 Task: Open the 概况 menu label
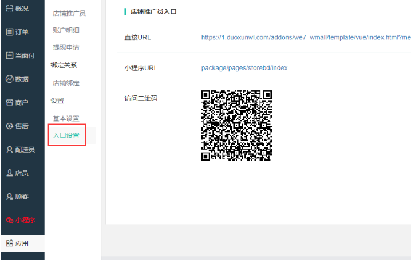pos(22,9)
